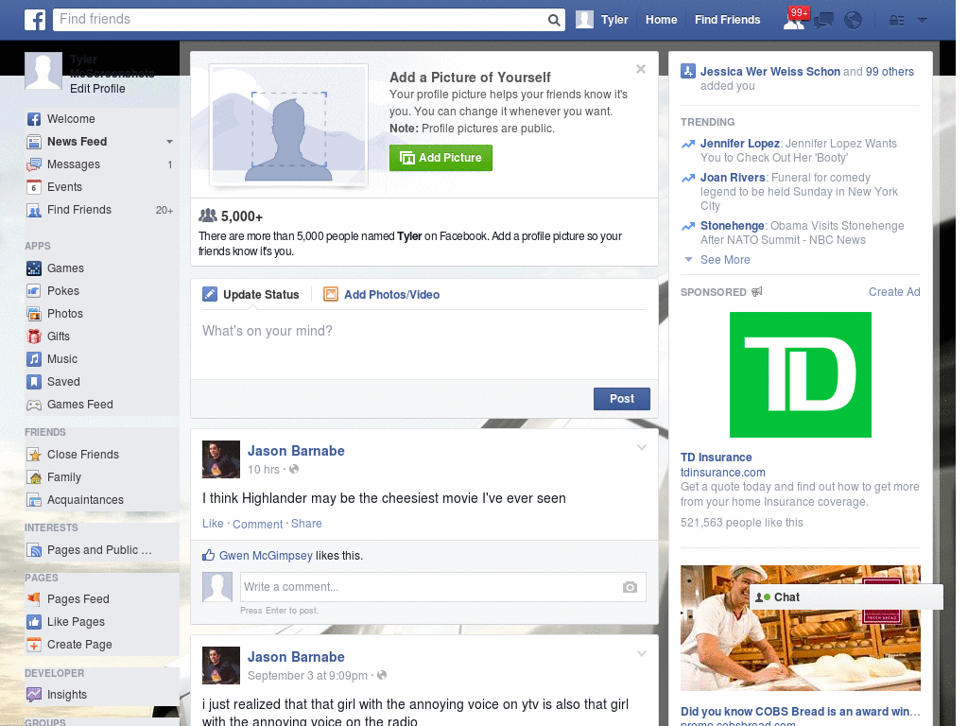
Task: Like the Highlander post
Action: (213, 524)
